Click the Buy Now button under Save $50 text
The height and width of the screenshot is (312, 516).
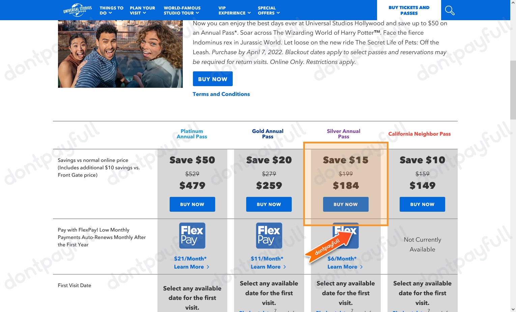click(x=192, y=204)
